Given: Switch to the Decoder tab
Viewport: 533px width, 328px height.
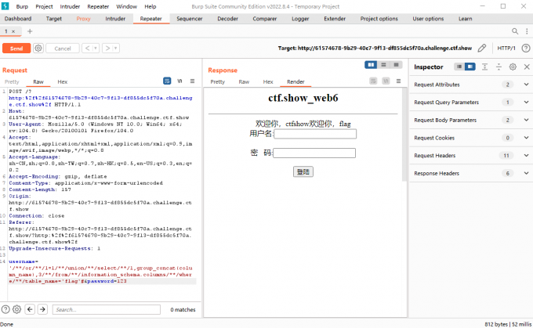Looking at the screenshot, I should point(227,18).
